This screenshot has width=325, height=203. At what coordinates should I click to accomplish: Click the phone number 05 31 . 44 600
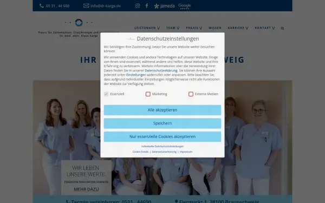[57, 6]
